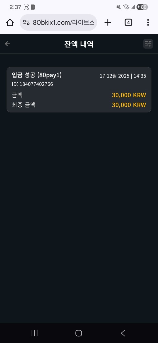
Task: Tap the Wi-Fi status icon
Action: [126, 7]
